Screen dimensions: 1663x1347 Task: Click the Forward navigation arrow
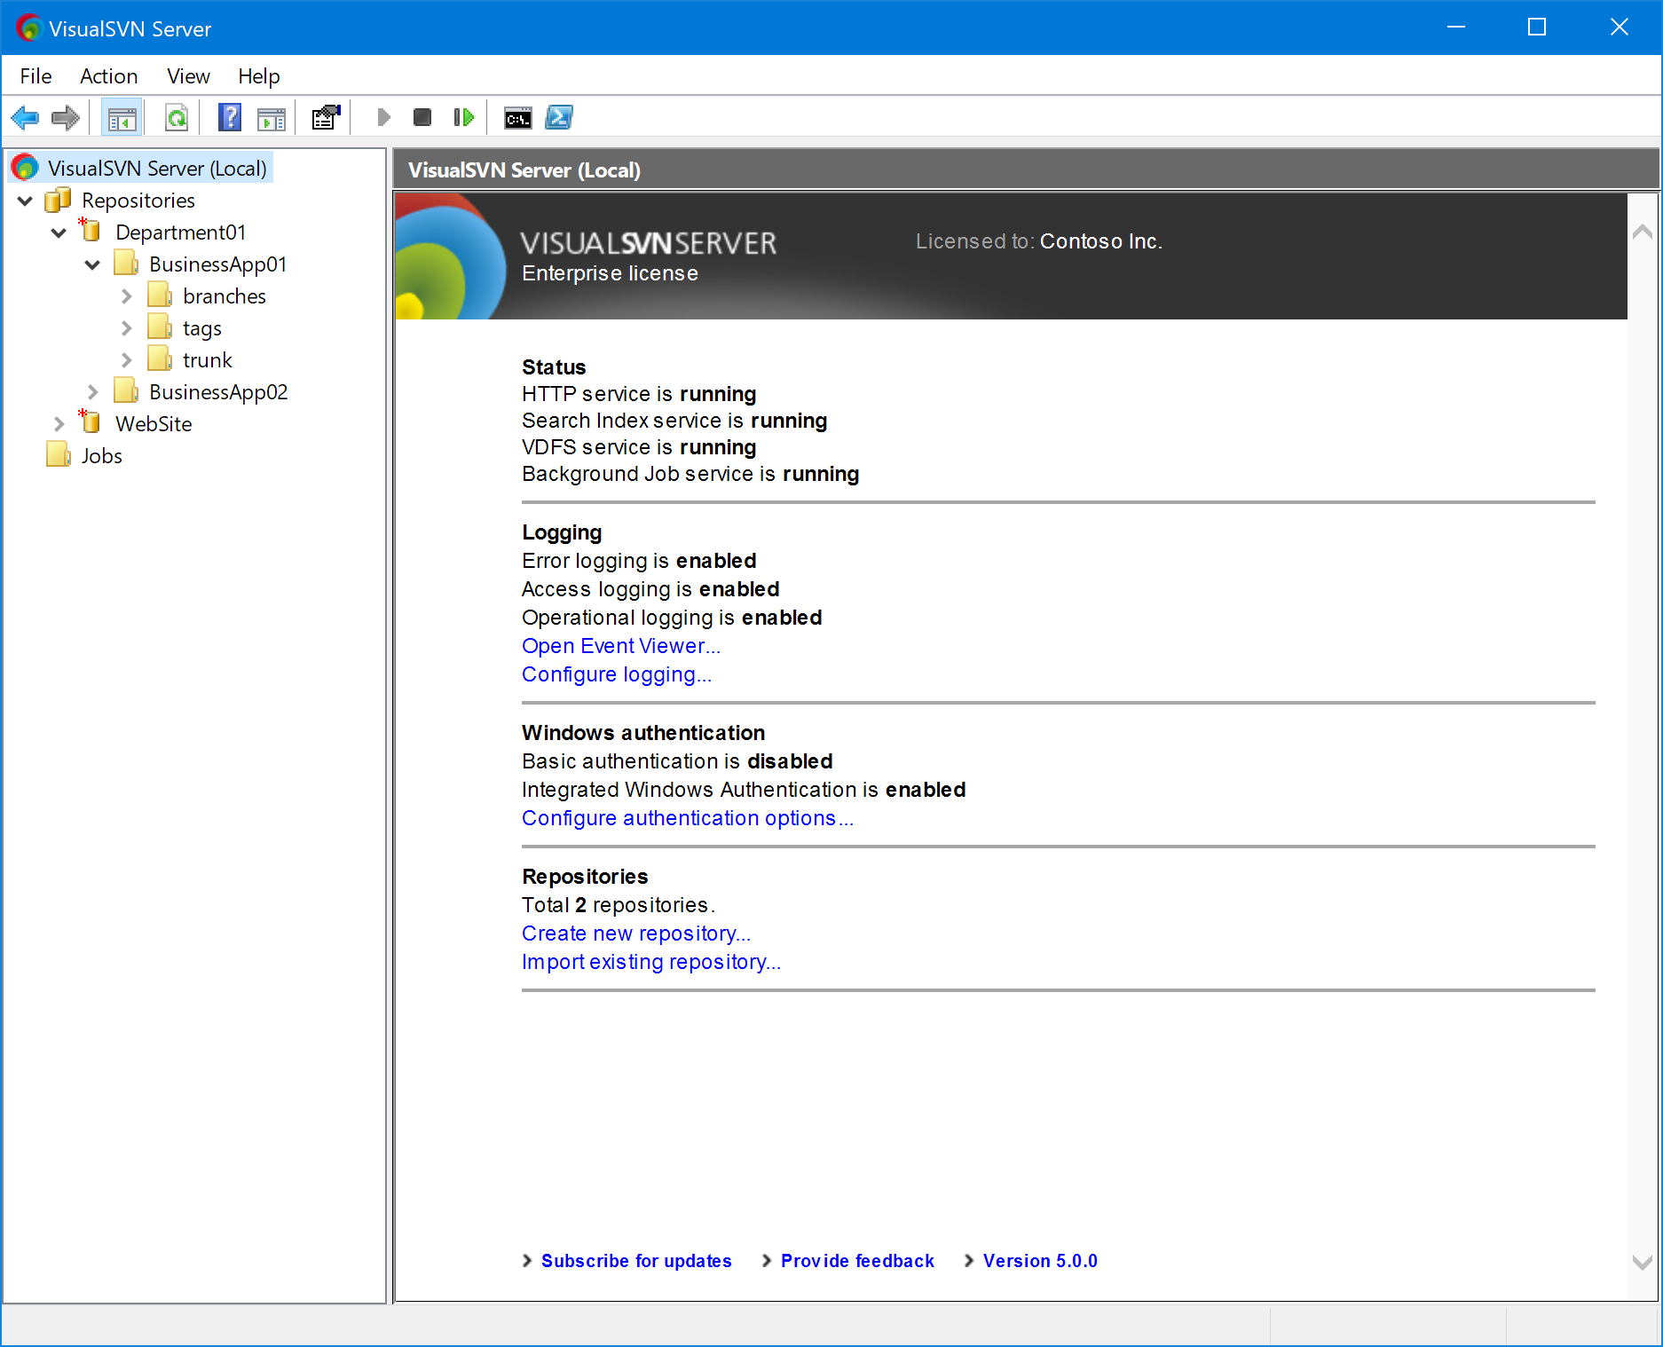65,117
